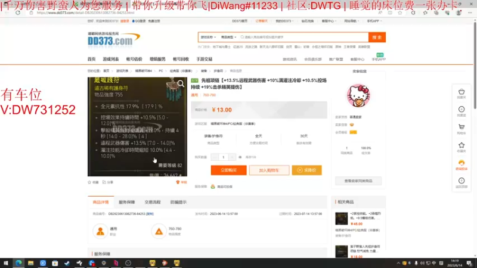Open the 增值服务 navigation item
The width and height of the screenshot is (477, 268).
[x=157, y=59]
